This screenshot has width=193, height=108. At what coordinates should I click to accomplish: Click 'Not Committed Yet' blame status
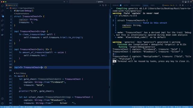pos(138,107)
